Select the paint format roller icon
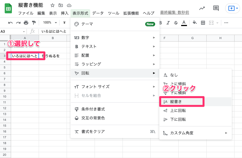The width and height of the screenshot is (242, 158). coord(34,23)
